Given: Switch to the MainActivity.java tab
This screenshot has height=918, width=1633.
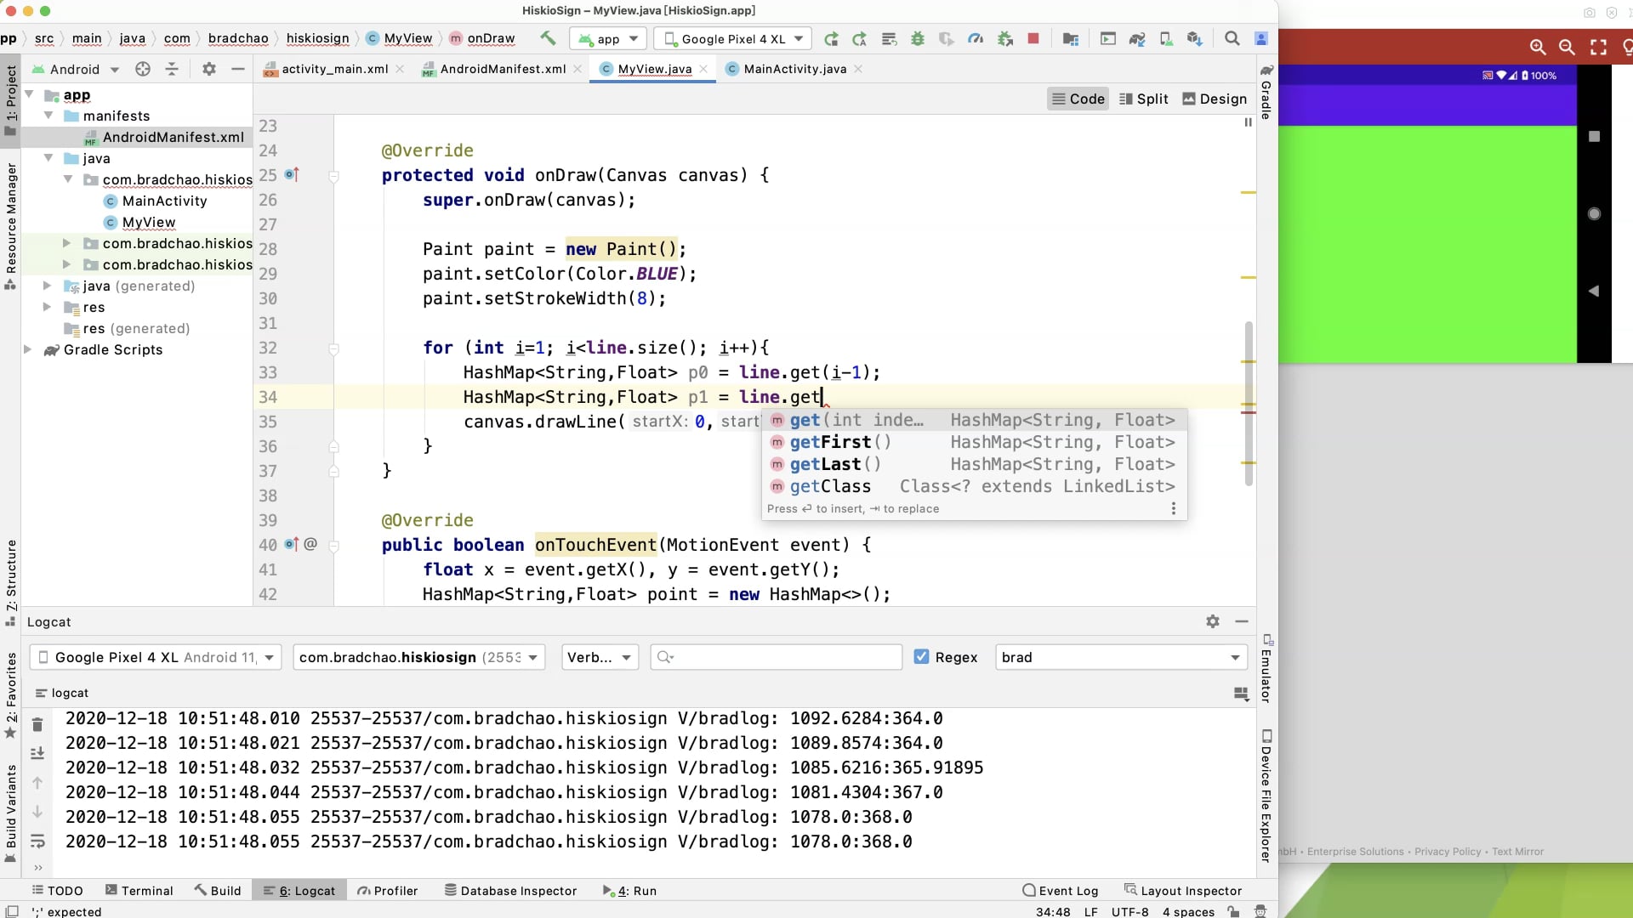Looking at the screenshot, I should (x=794, y=69).
